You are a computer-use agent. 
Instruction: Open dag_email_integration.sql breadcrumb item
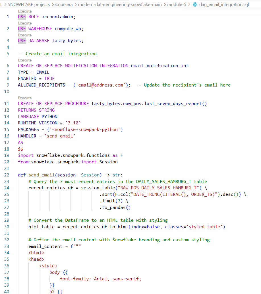(x=224, y=4)
